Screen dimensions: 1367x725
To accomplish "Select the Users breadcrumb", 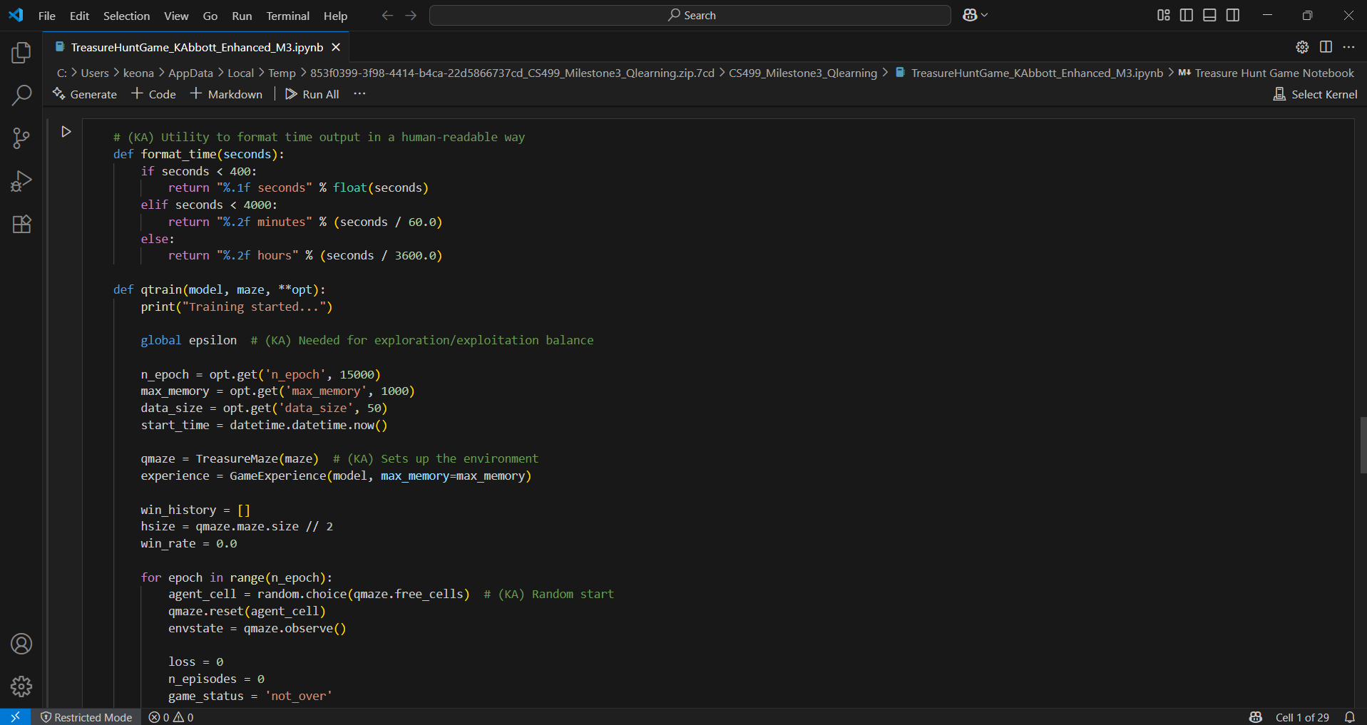I will [x=95, y=73].
